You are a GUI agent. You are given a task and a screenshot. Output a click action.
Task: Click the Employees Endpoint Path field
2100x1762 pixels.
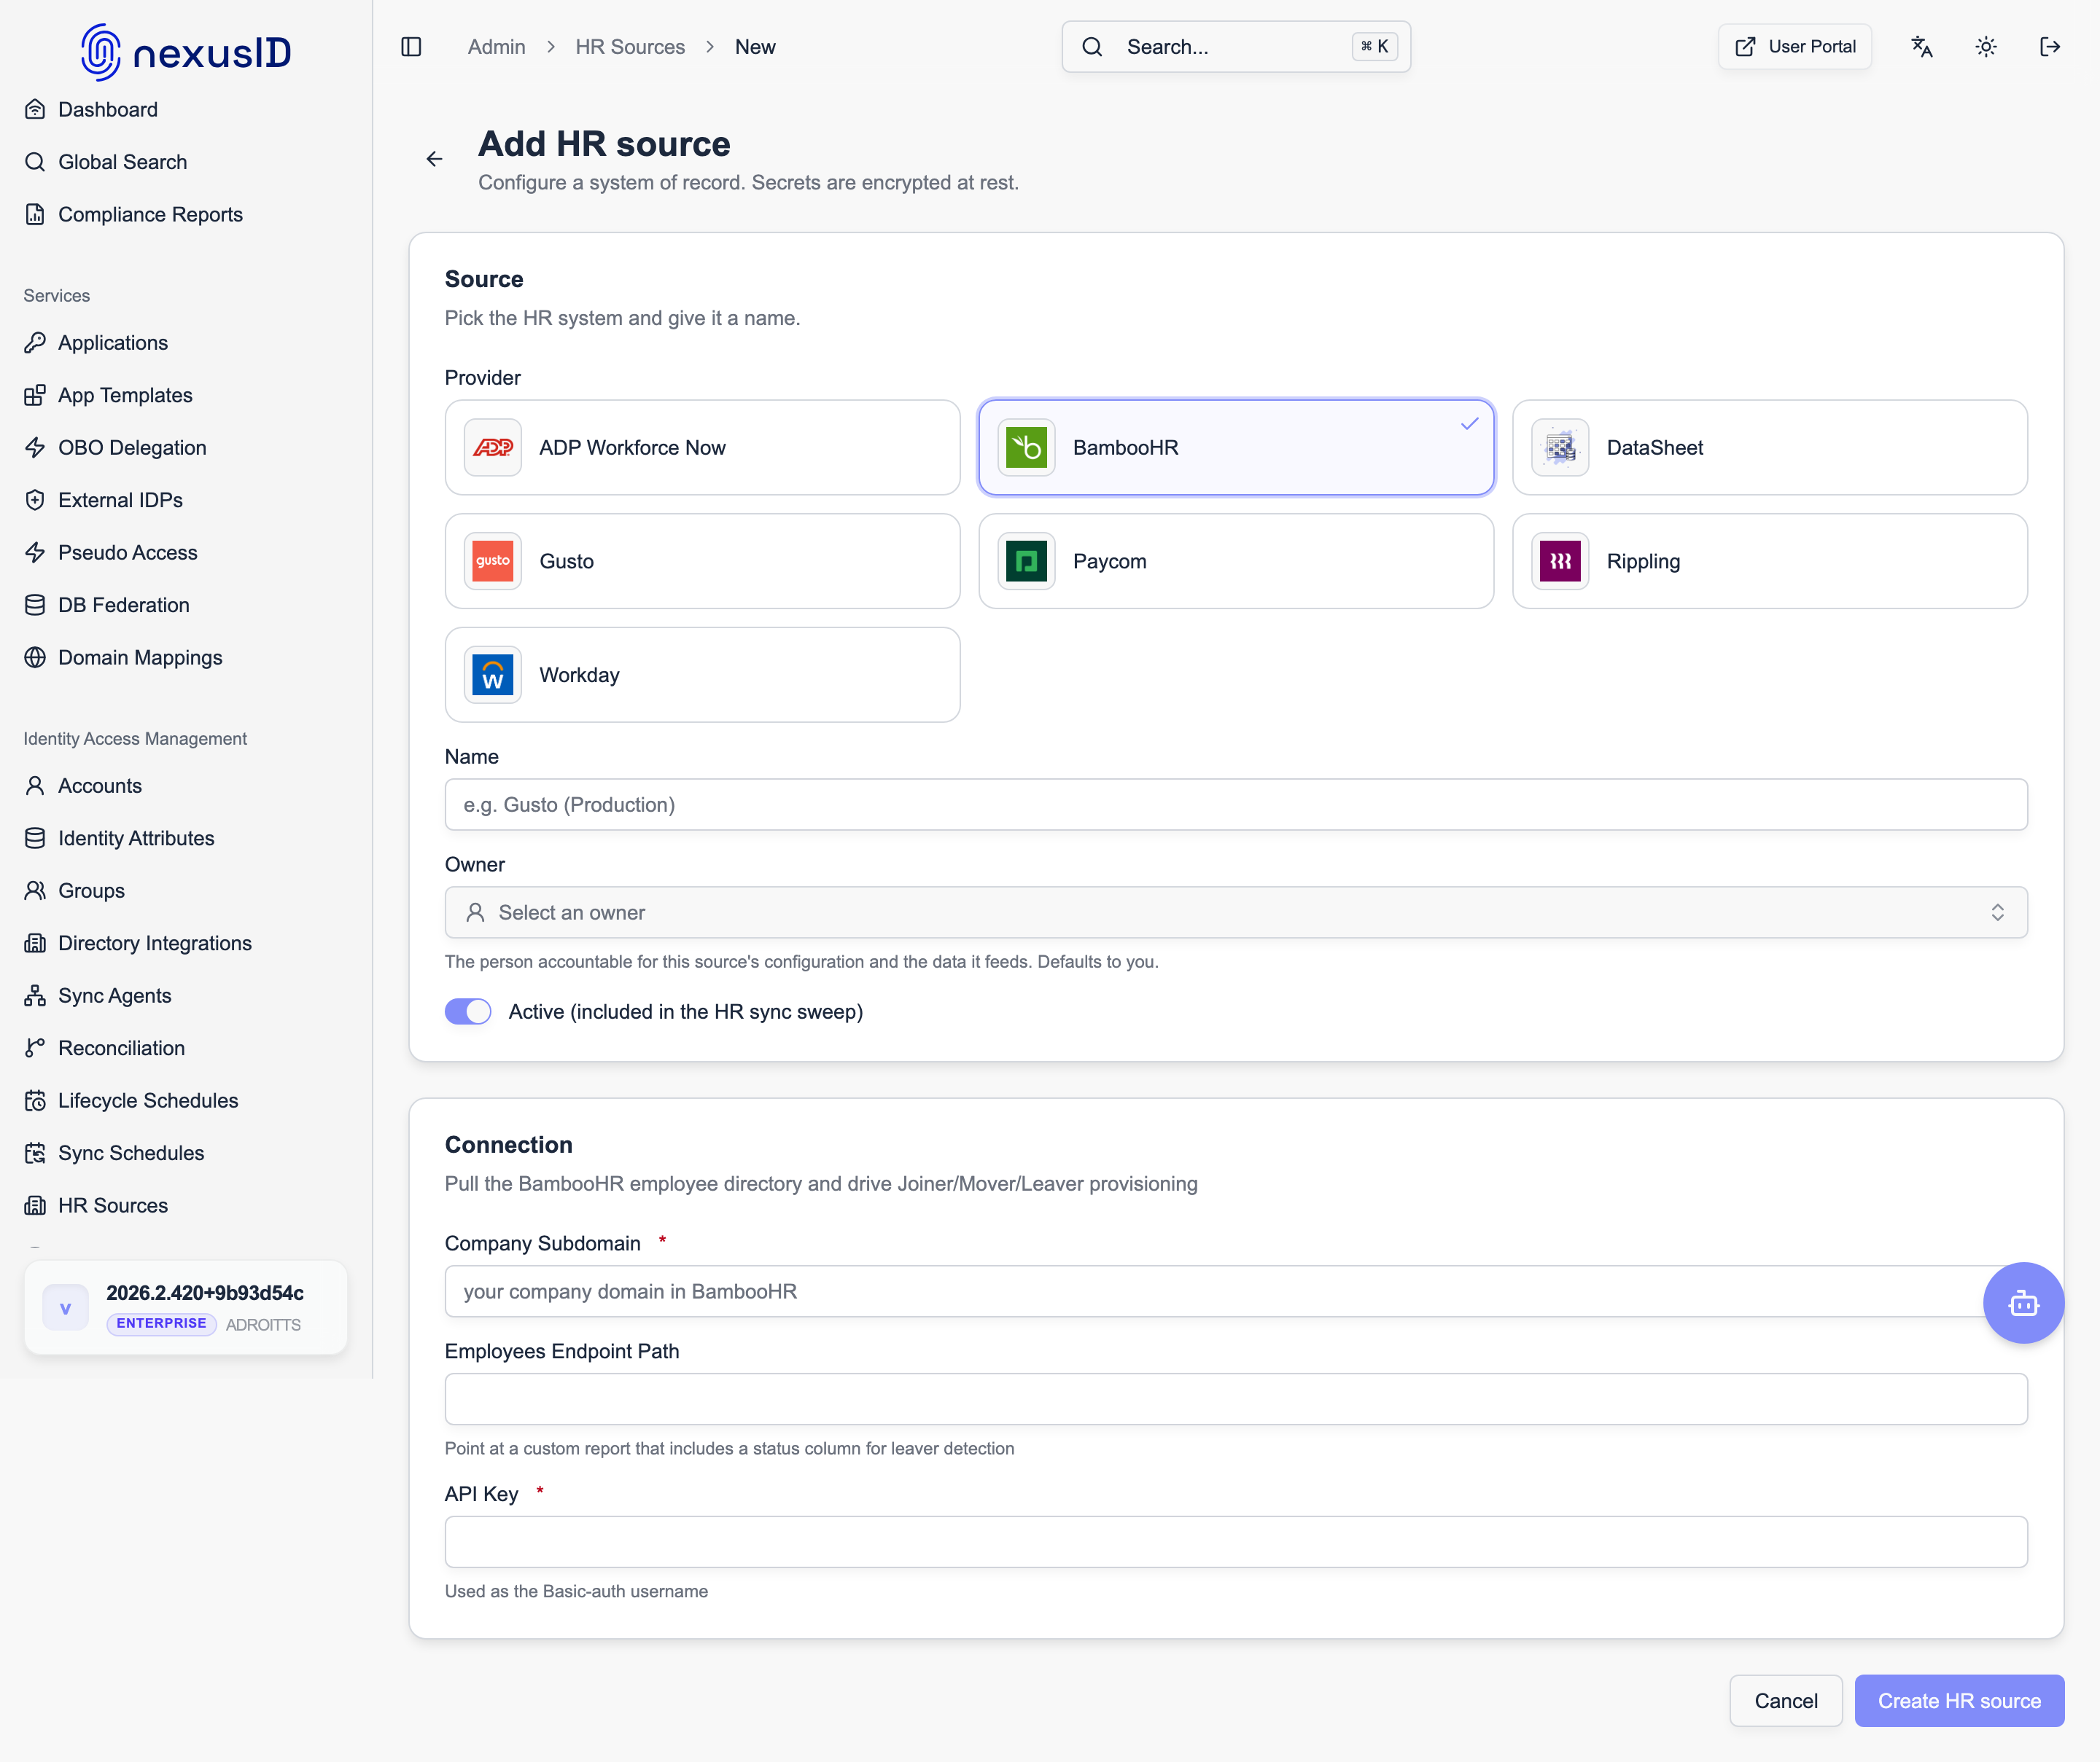[1236, 1399]
